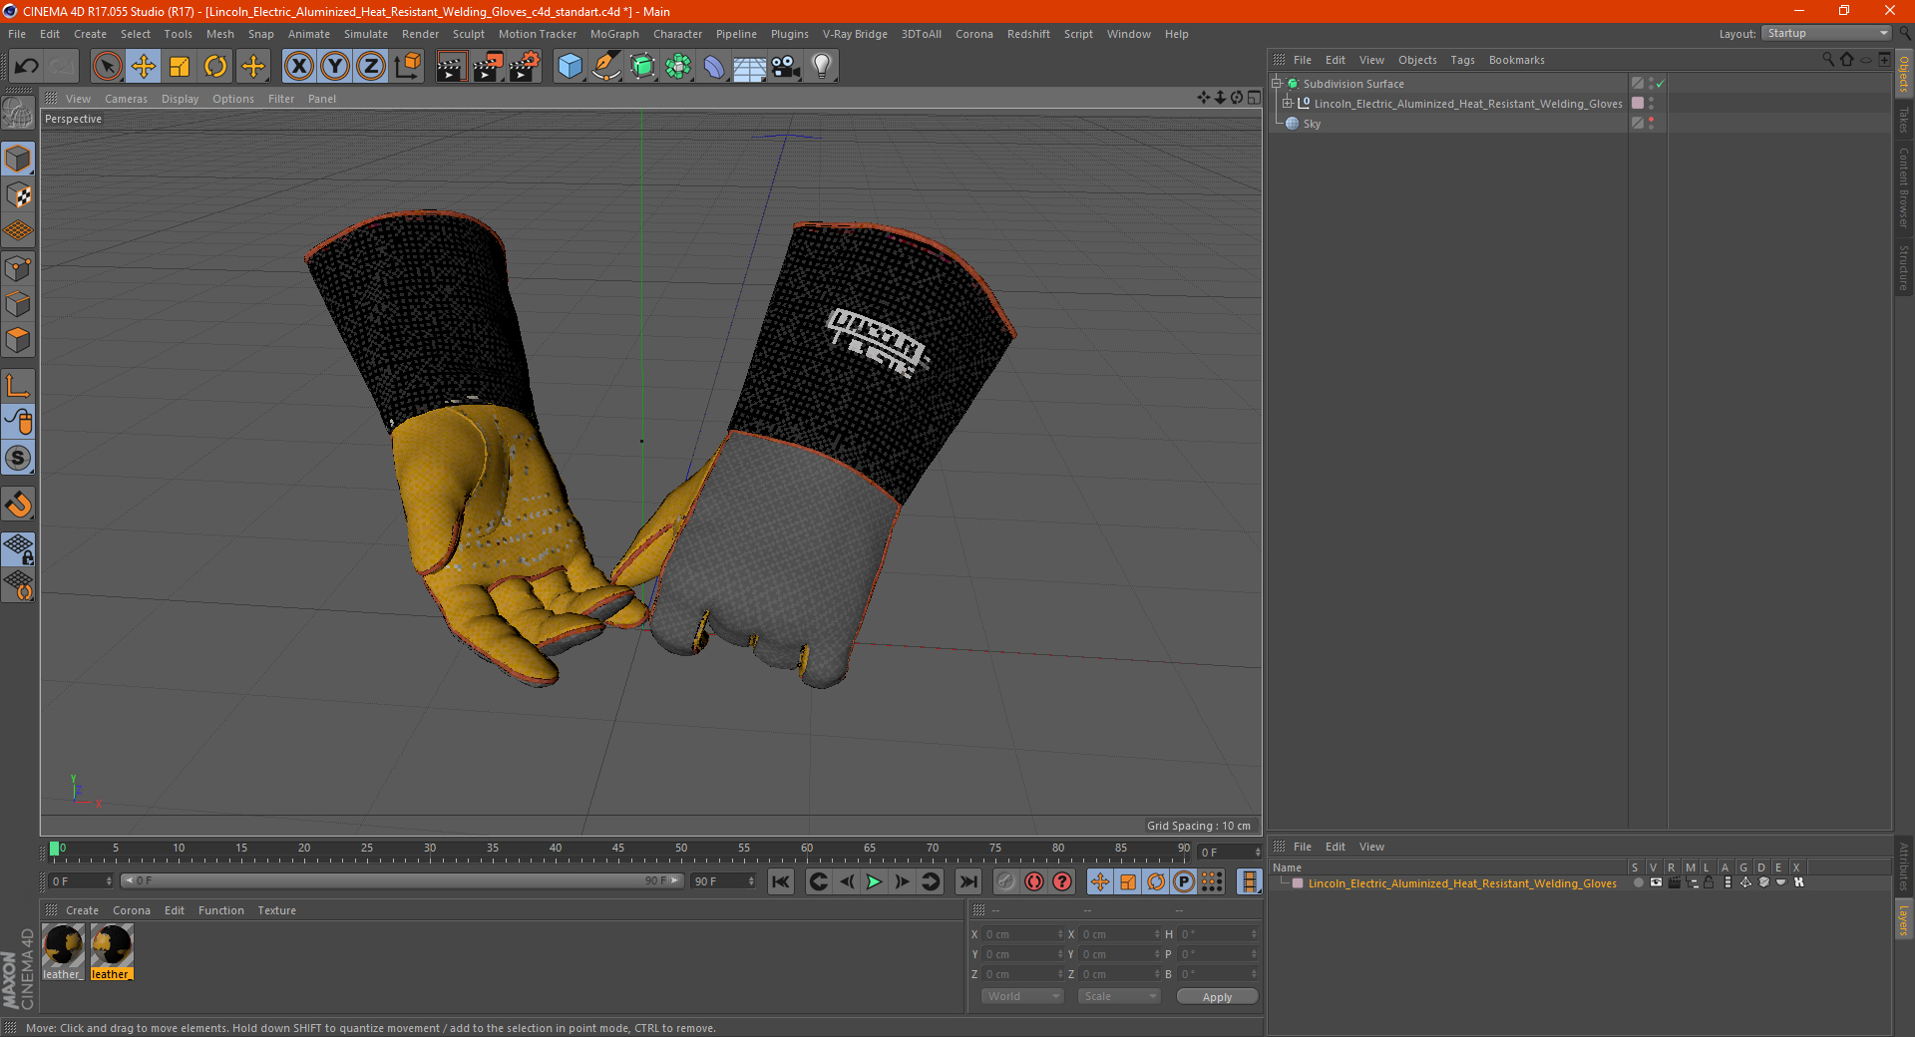The height and width of the screenshot is (1037, 1915).
Task: Activate the Move tool in top toolbar
Action: 144,67
